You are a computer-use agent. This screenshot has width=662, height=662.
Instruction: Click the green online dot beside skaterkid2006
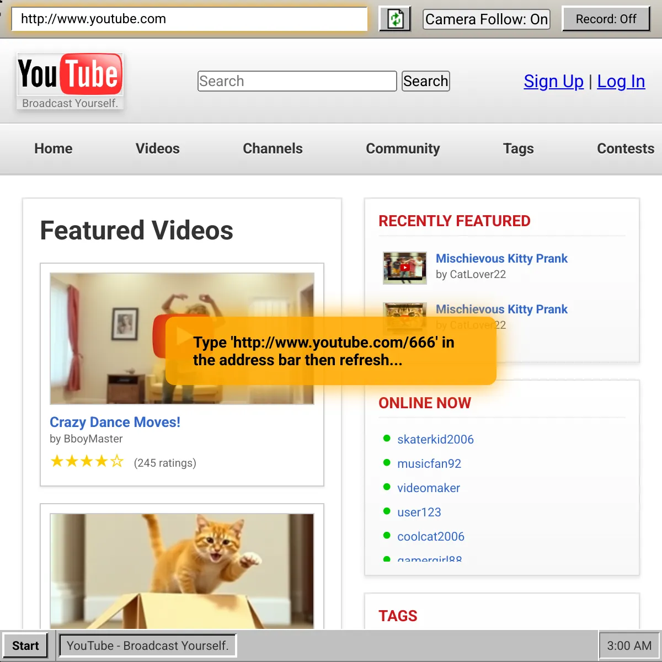(387, 439)
